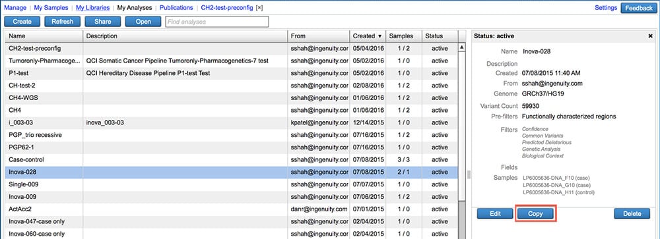Select the CH2-test-preconfig analysis row
The height and width of the screenshot is (239, 660).
click(231, 49)
